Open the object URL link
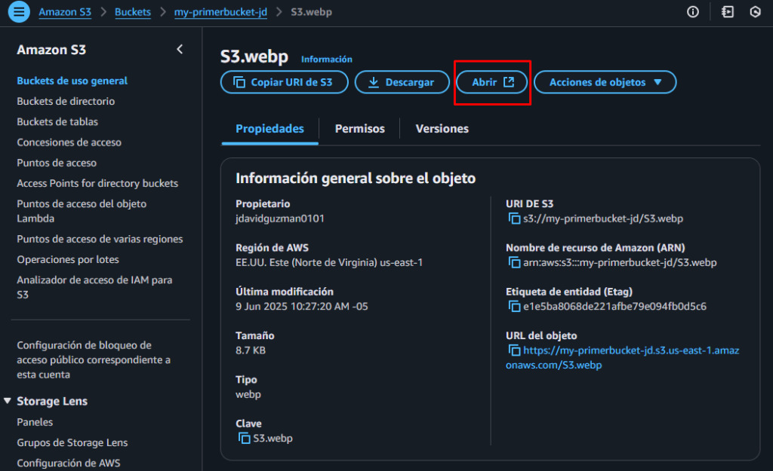The image size is (773, 471). 622,358
